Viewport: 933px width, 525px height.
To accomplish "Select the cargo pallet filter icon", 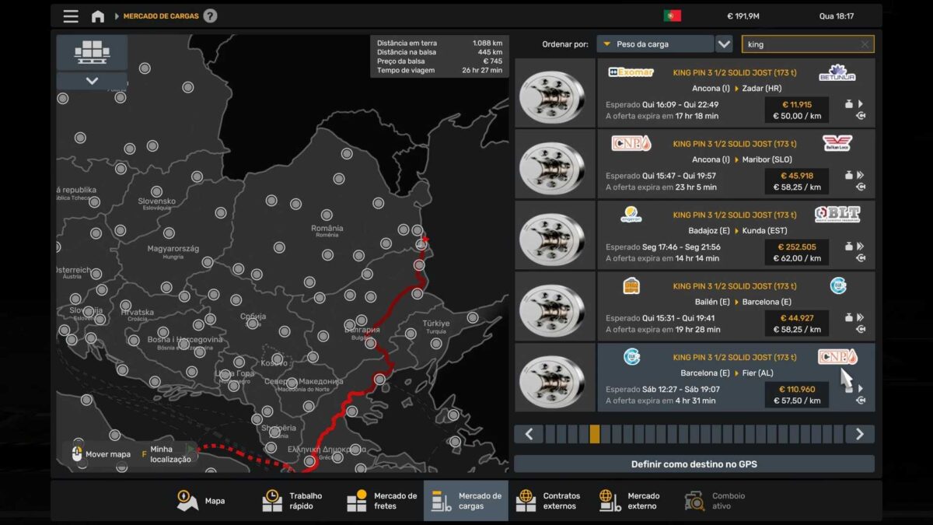I will 92,52.
